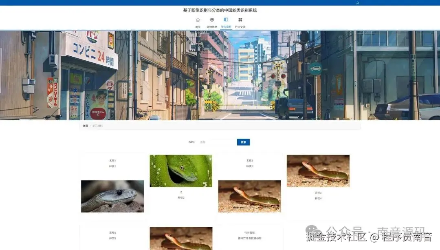Open the site title 基于图像识别与分类的中国蛇类识别系统

pyautogui.click(x=220, y=10)
